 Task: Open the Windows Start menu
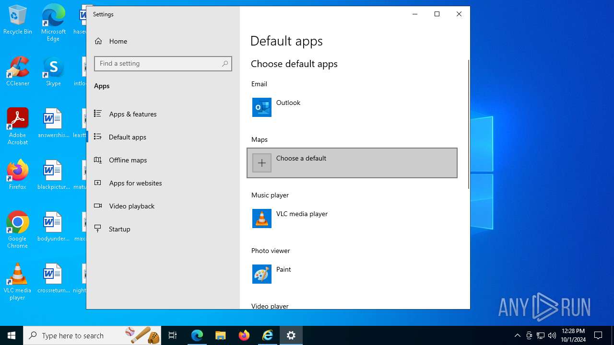coord(12,335)
